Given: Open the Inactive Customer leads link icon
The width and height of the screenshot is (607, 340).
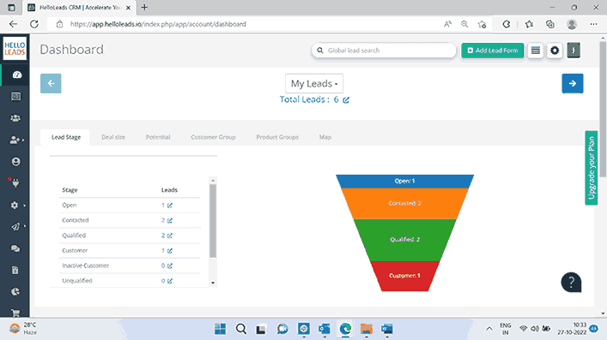Looking at the screenshot, I should pos(170,265).
